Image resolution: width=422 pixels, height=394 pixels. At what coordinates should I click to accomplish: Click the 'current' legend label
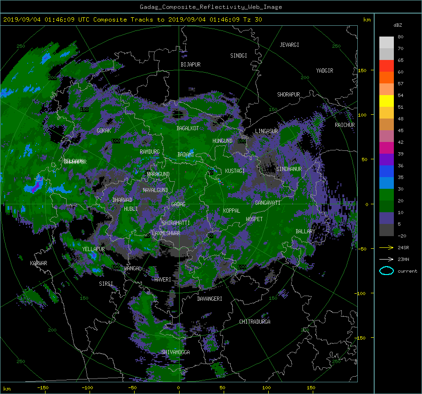pos(407,271)
